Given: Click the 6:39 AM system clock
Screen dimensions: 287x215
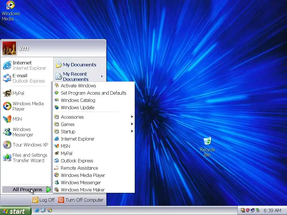Looking at the screenshot, I should 272,211.
